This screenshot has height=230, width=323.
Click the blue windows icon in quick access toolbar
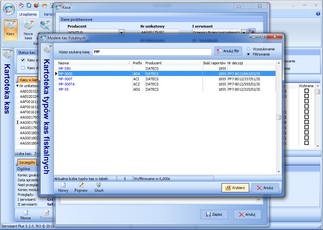[x=29, y=5]
